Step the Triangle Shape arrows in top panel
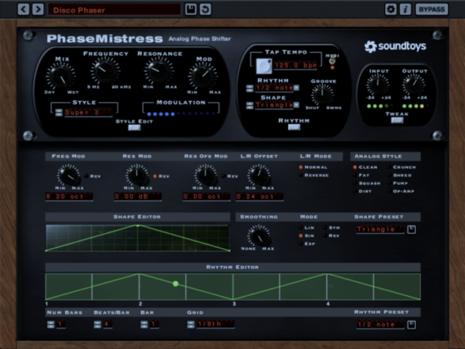 pyautogui.click(x=250, y=105)
